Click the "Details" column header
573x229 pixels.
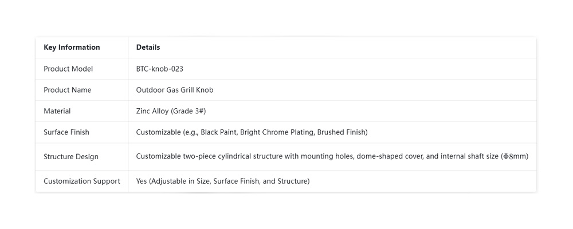click(148, 48)
